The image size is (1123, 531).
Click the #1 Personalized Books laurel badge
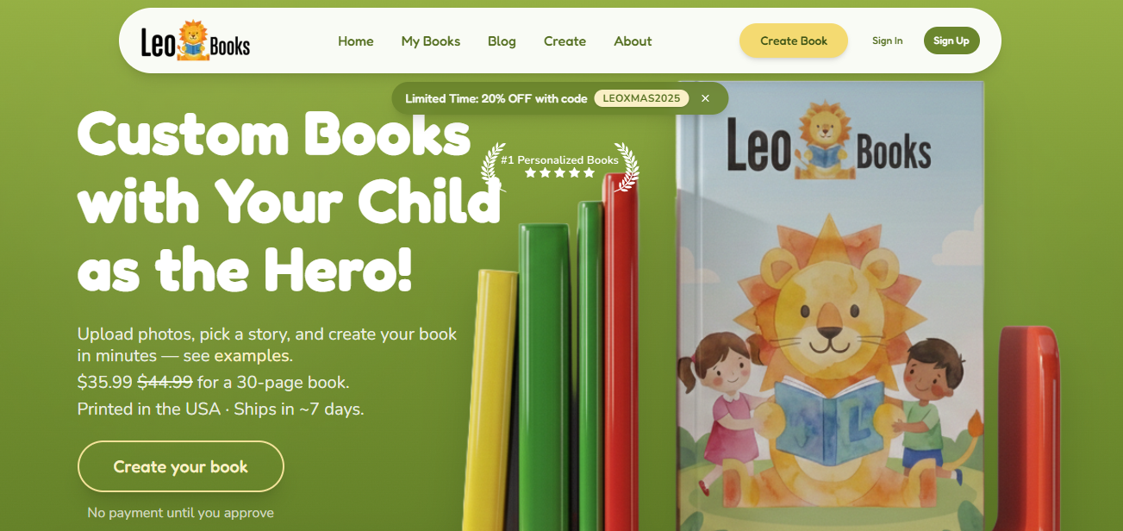560,166
